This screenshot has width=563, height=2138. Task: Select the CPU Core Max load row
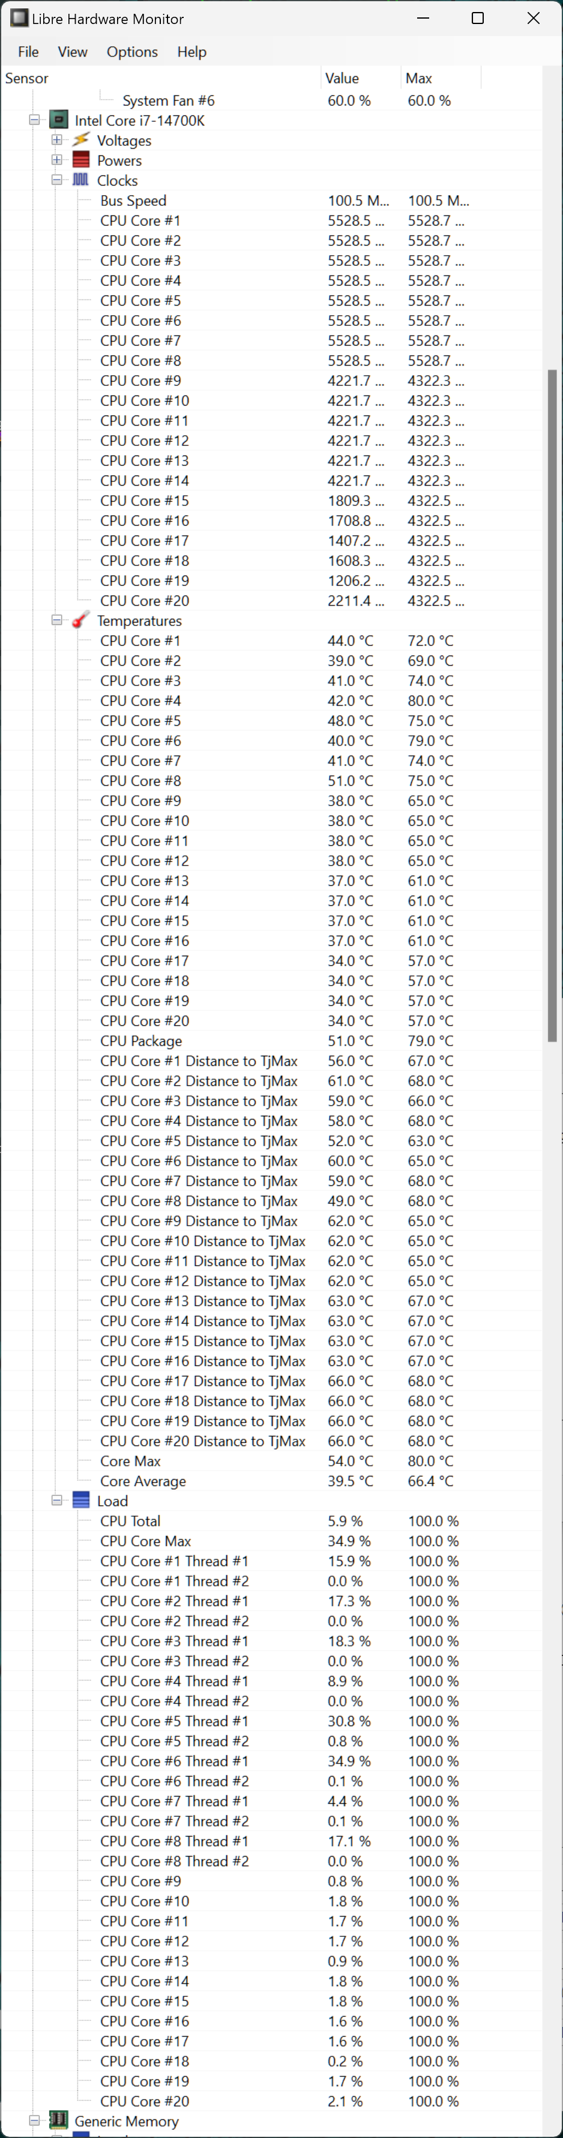pos(271,1541)
